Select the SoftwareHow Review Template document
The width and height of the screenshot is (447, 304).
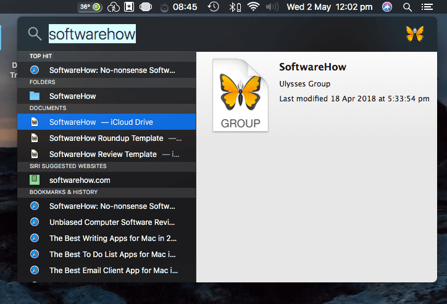[107, 154]
